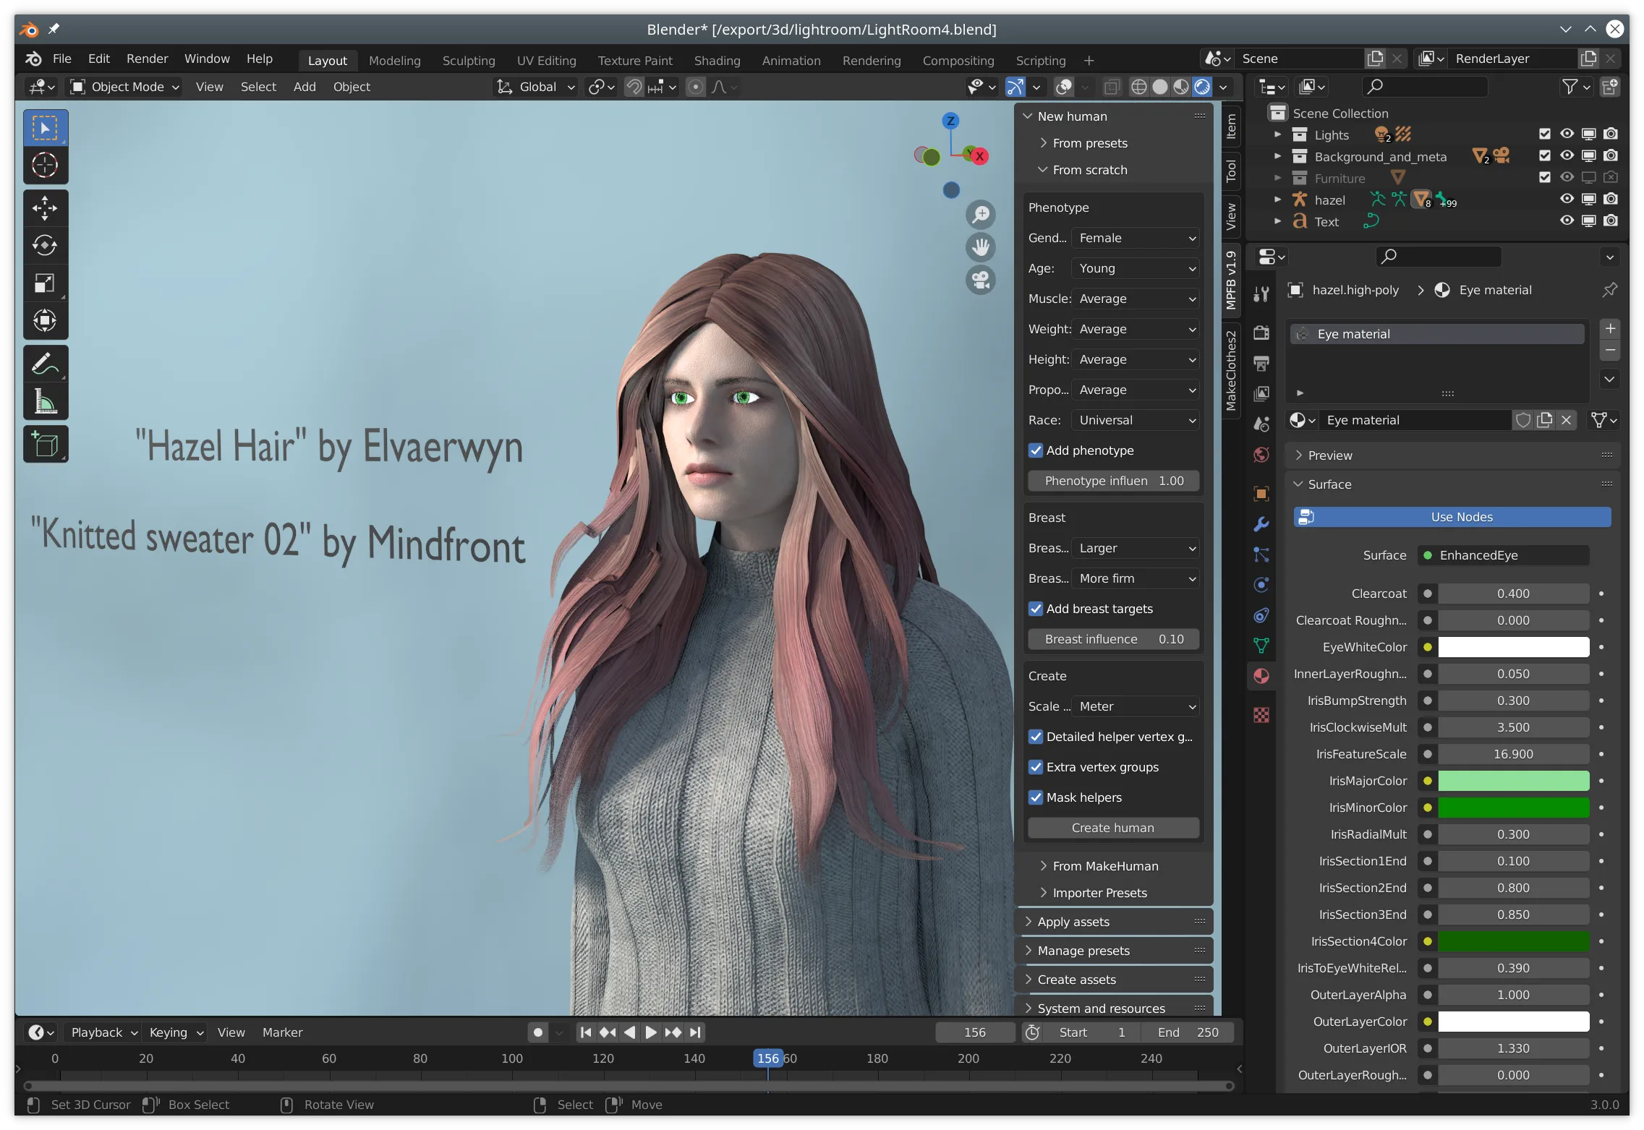Select the Move tool in toolbar
The width and height of the screenshot is (1644, 1130).
[x=43, y=207]
